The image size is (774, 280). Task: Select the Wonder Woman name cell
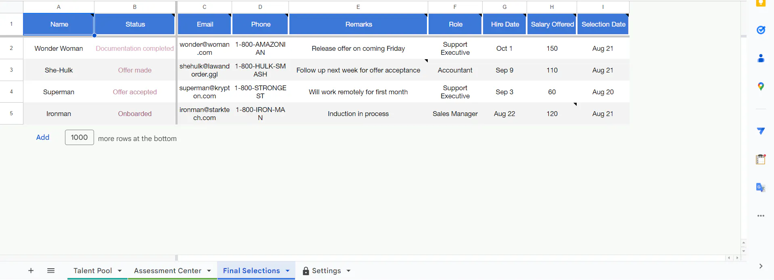click(59, 48)
